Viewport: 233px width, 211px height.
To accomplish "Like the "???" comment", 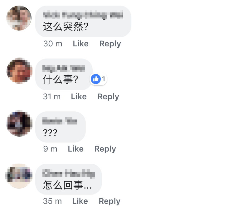I will 75,149.
